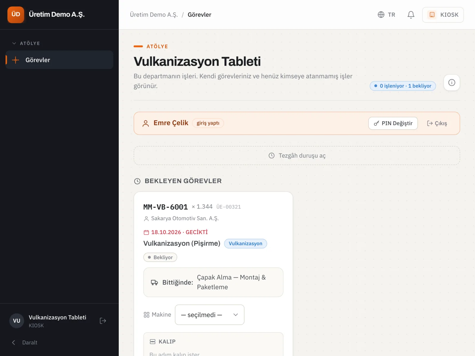
Task: Click the Vulkanizasyon tag badge
Action: 246,244
